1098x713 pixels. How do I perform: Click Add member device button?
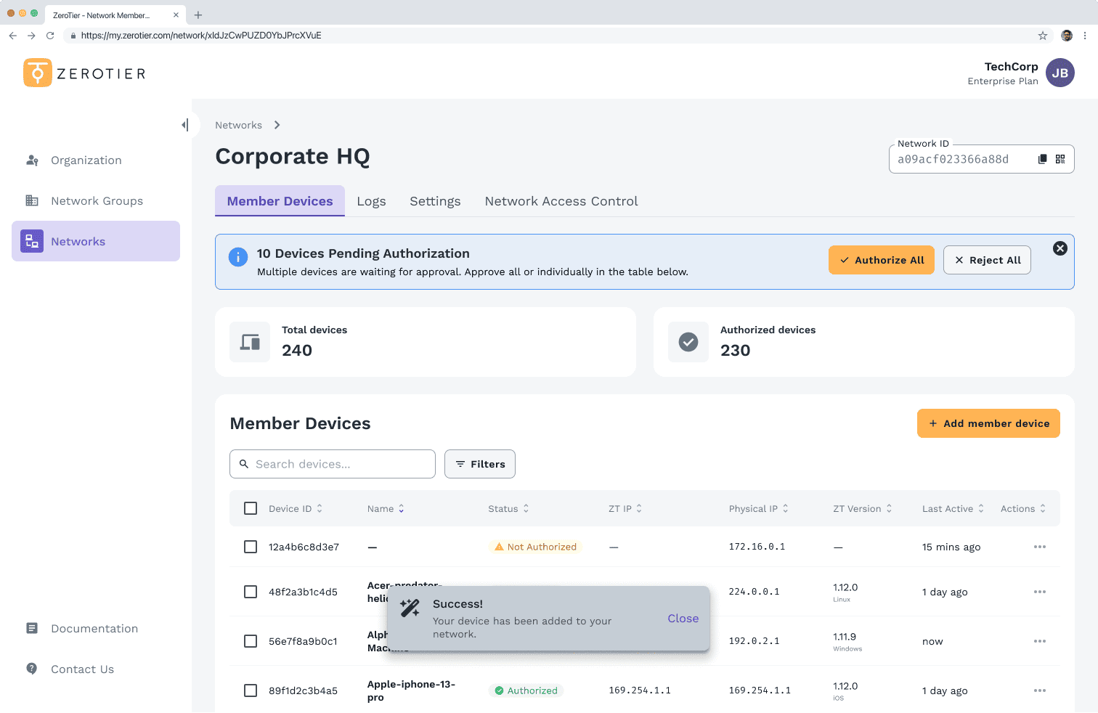point(988,423)
